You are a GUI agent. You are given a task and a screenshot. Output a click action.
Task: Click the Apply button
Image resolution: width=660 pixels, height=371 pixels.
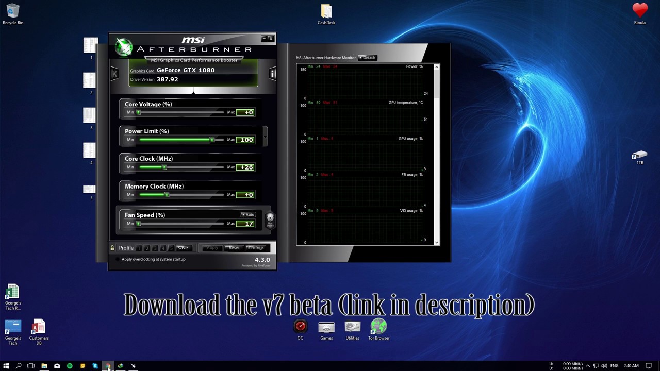tap(212, 248)
